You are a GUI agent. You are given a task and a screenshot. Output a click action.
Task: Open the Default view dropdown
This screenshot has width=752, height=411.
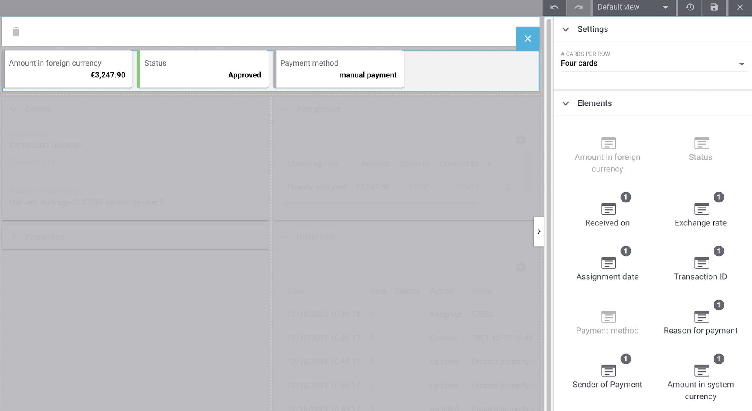coord(633,8)
